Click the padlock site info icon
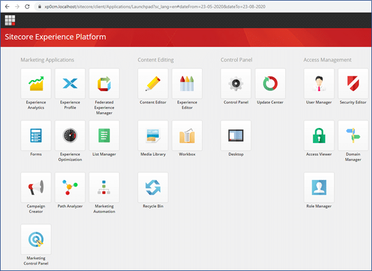372x271 pixels. pos(39,7)
